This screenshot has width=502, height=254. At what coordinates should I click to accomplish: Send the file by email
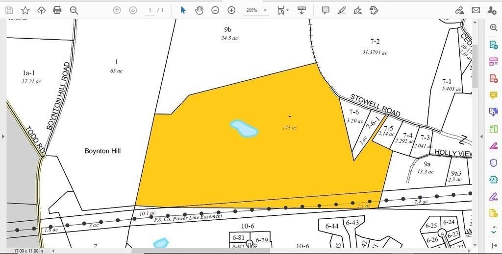coord(476,10)
